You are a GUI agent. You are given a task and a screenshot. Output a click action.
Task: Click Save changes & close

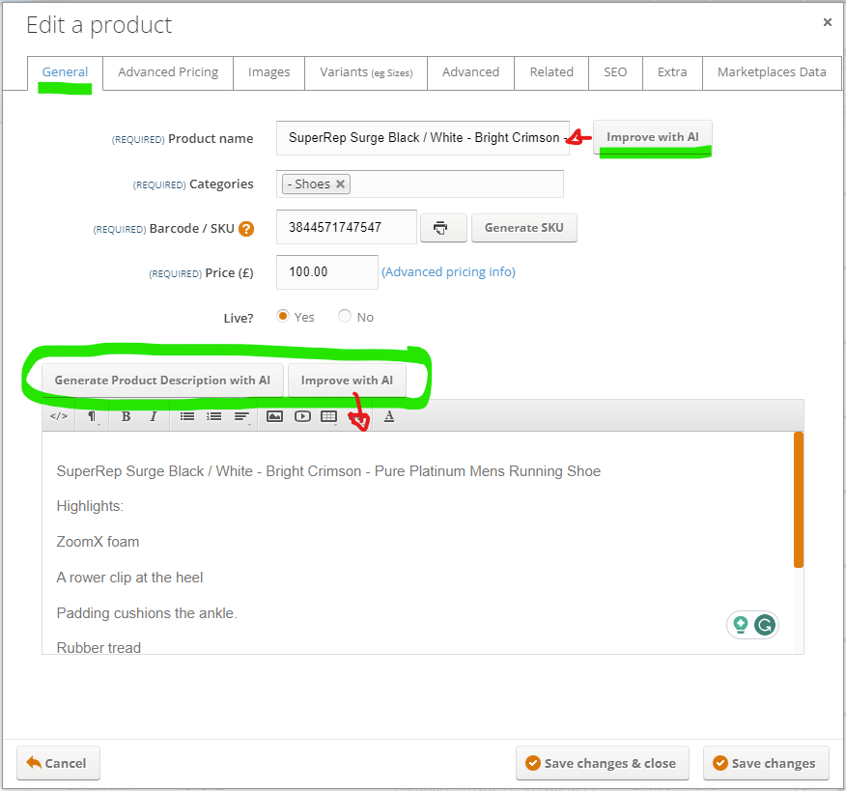(602, 763)
